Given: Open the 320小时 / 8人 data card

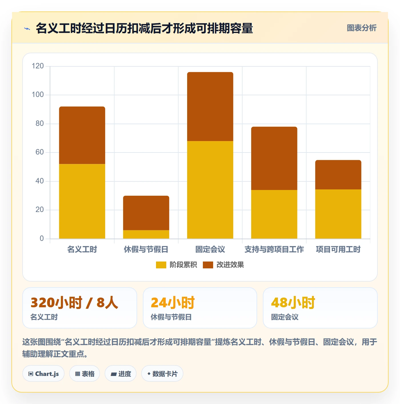Looking at the screenshot, I should pos(80,308).
